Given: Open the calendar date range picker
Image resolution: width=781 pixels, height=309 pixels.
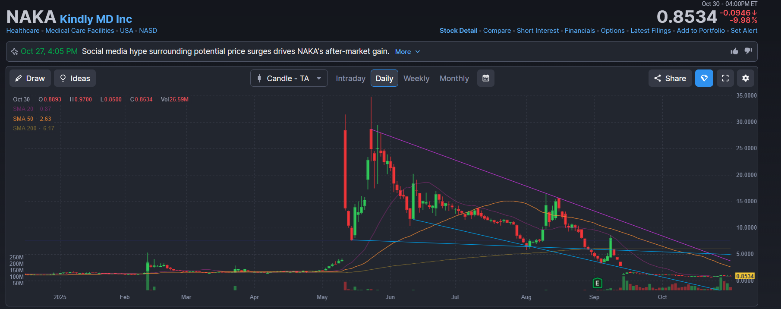Looking at the screenshot, I should click(485, 78).
